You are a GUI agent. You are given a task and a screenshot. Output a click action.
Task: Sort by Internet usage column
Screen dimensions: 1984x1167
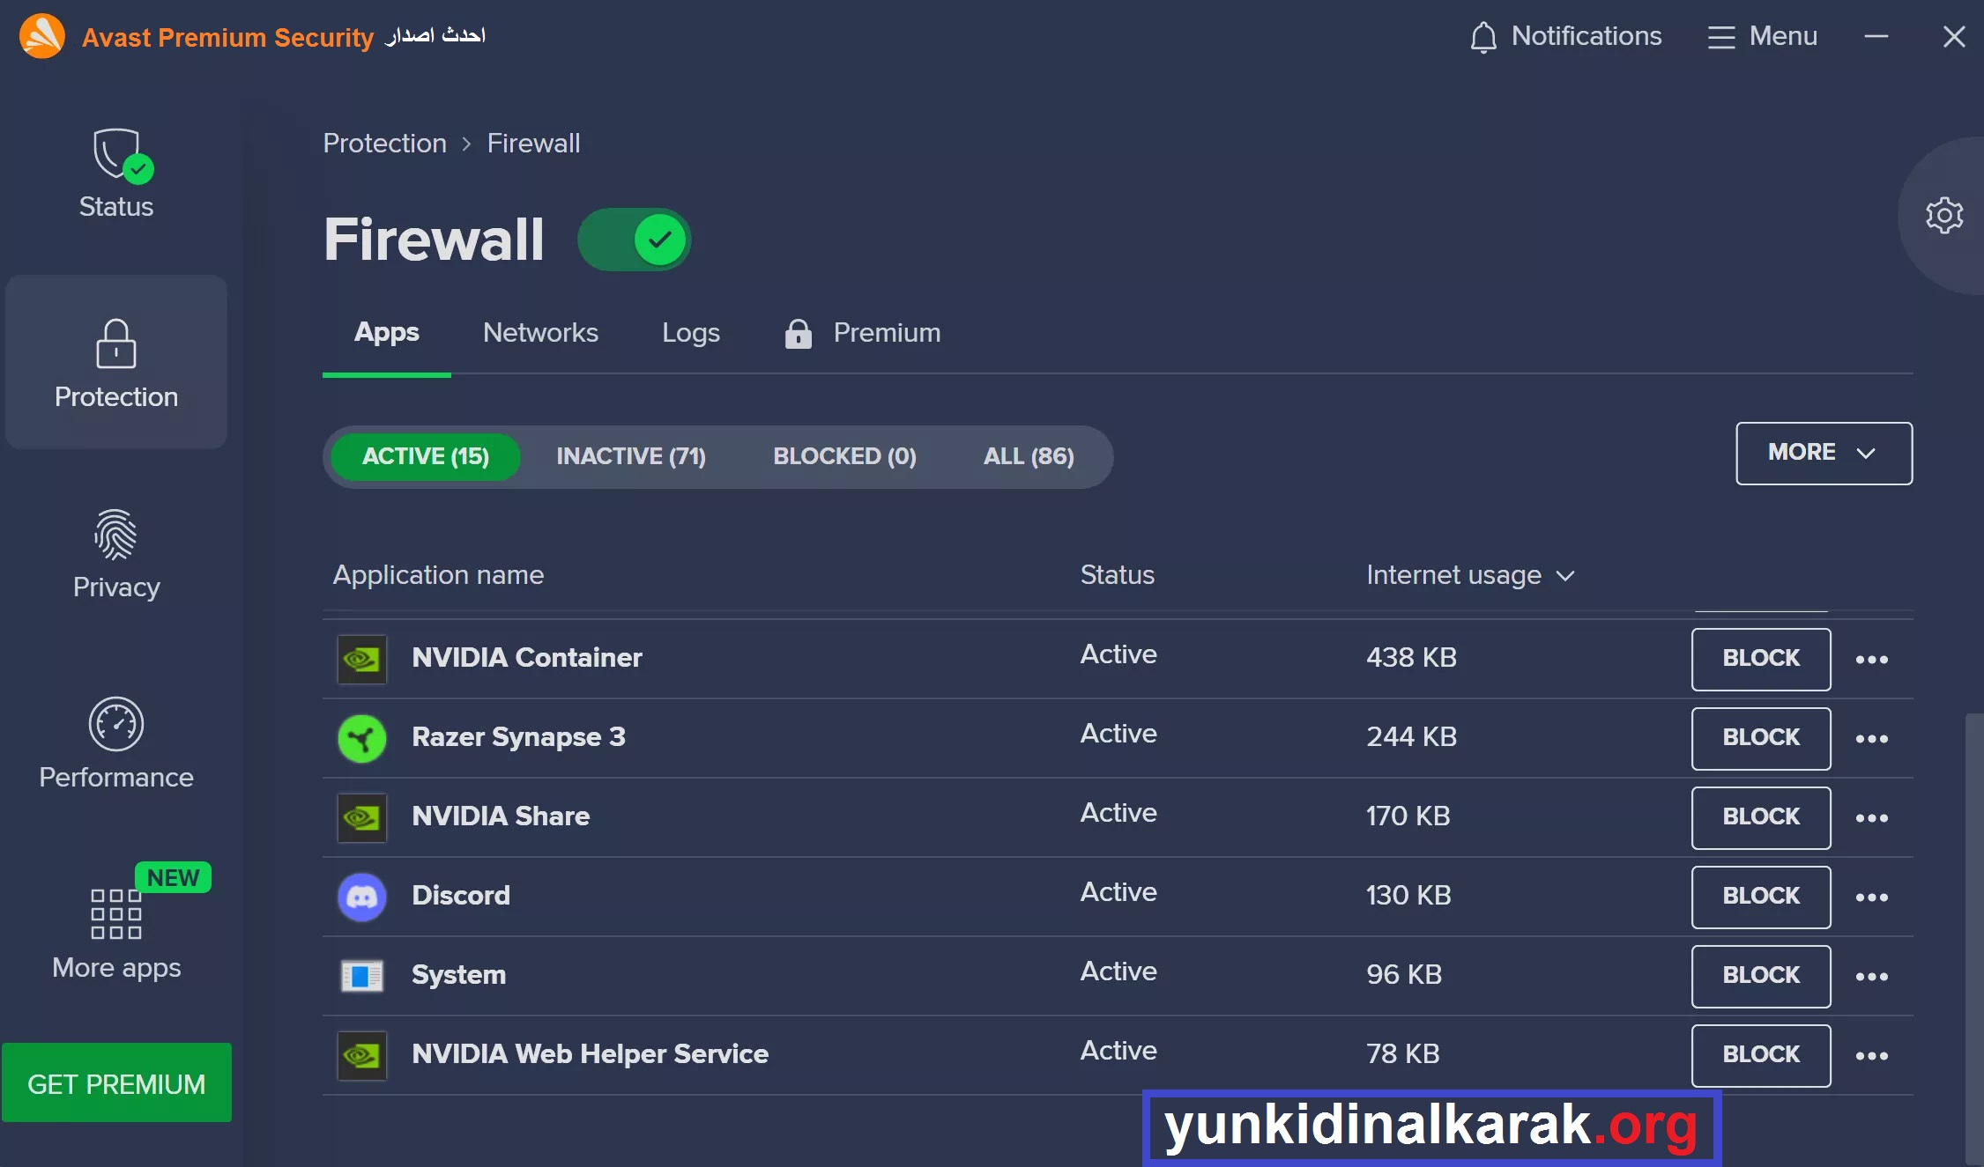1468,573
